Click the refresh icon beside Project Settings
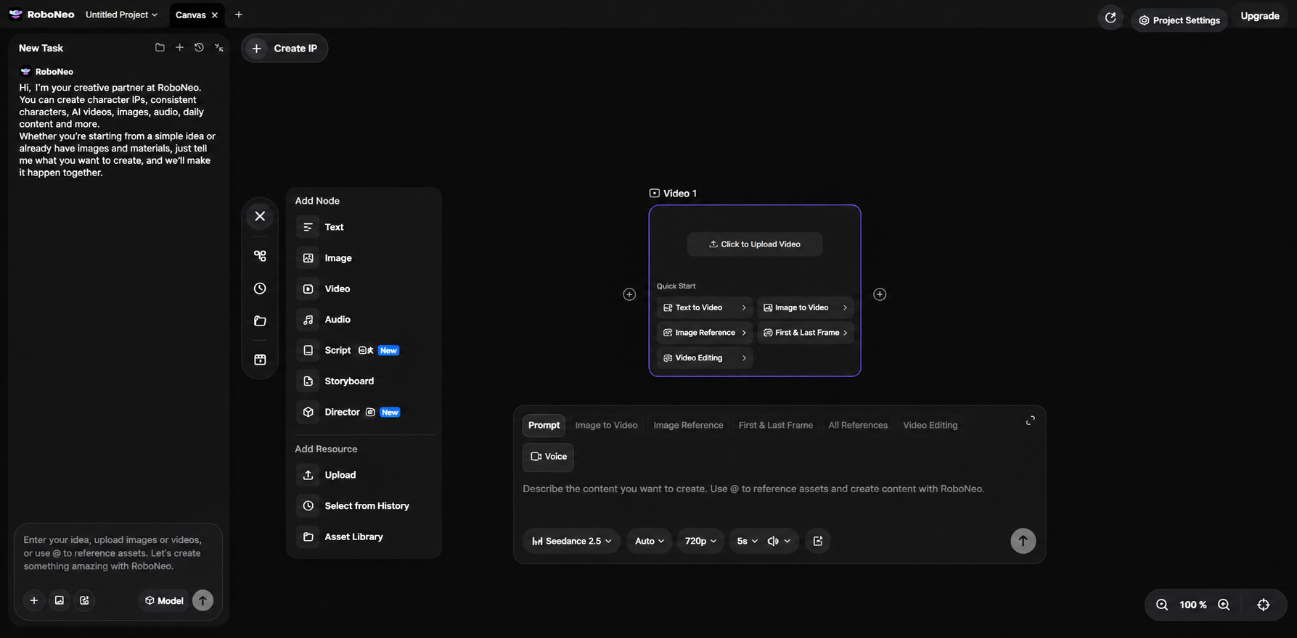 pos(1110,18)
